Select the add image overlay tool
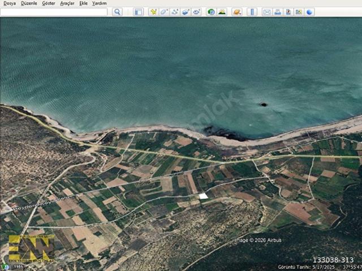The width and height of the screenshot is (362, 271). point(186,12)
